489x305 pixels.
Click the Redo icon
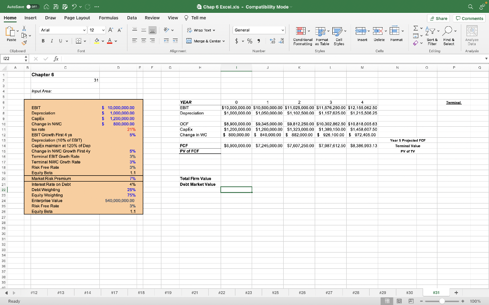click(x=88, y=7)
